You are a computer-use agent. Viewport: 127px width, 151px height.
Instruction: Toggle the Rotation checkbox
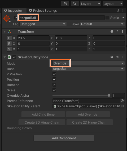pyautogui.click(x=54, y=85)
